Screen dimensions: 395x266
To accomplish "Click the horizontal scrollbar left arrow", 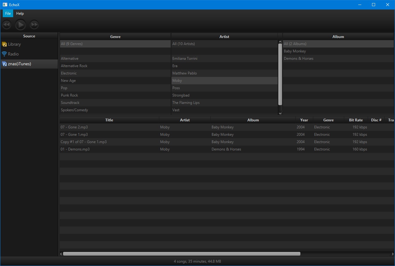I will [61, 254].
